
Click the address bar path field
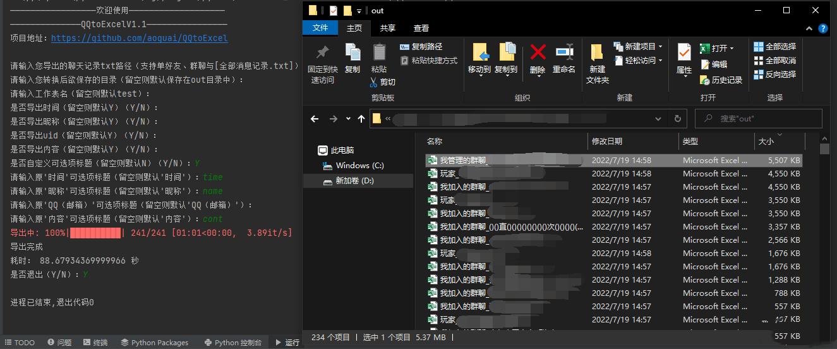[x=519, y=118]
